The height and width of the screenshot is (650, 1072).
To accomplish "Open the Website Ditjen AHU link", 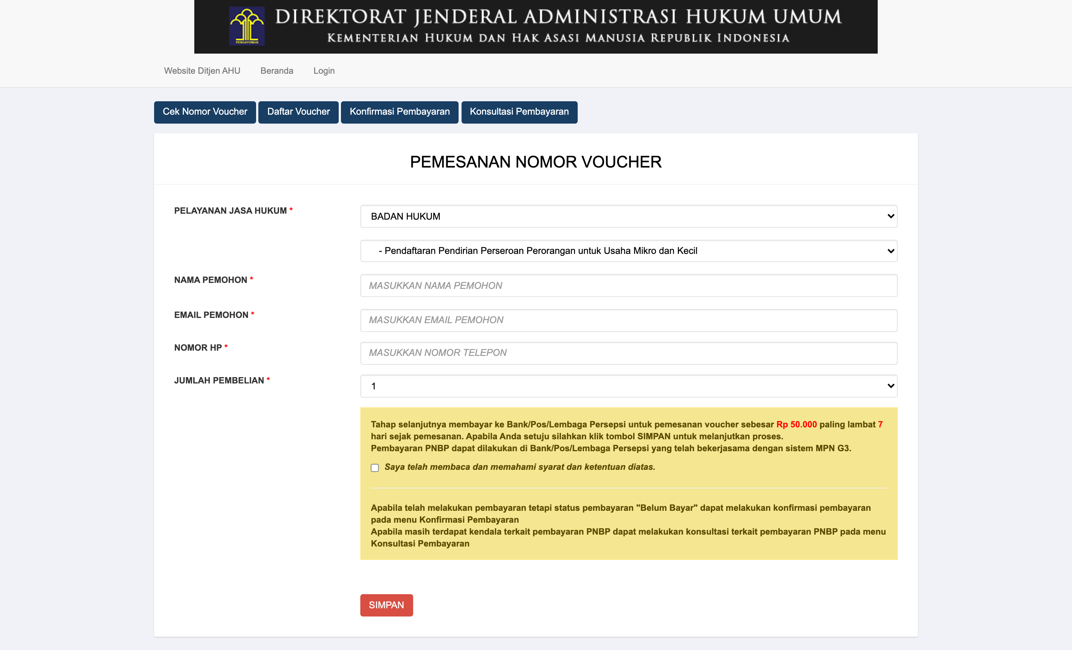I will coord(202,70).
